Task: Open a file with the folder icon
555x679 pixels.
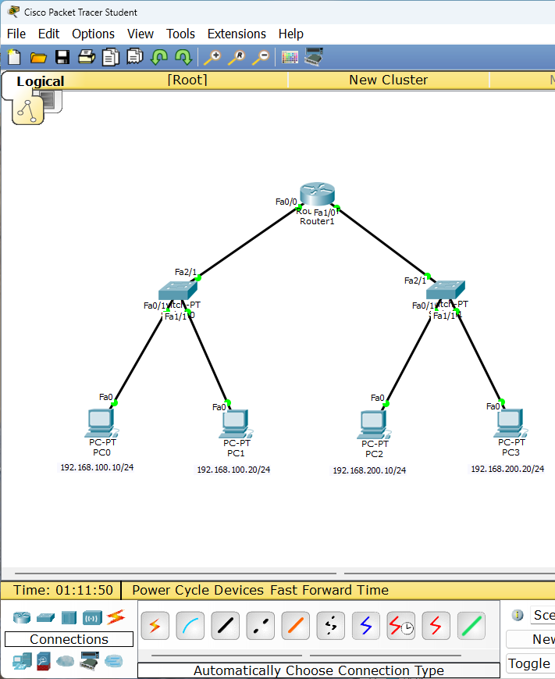Action: pos(38,57)
